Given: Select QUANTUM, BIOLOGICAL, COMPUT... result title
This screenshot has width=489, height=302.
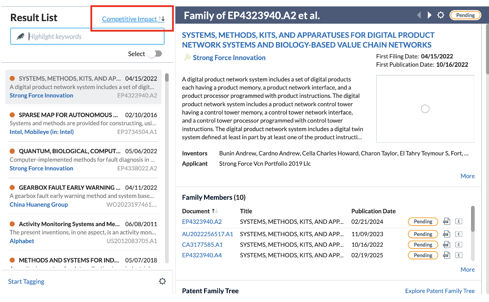Looking at the screenshot, I should click(69, 151).
